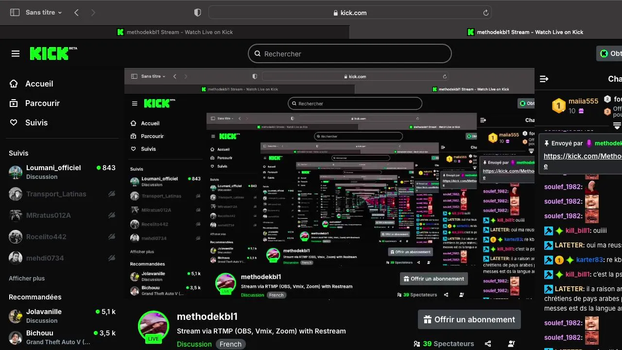
Task: Switch to the inactive methodekbl1 Stream tab
Action: (175, 32)
